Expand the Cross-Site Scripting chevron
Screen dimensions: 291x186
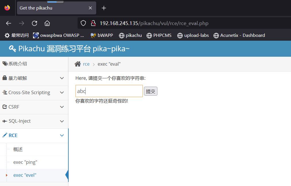tap(62, 92)
